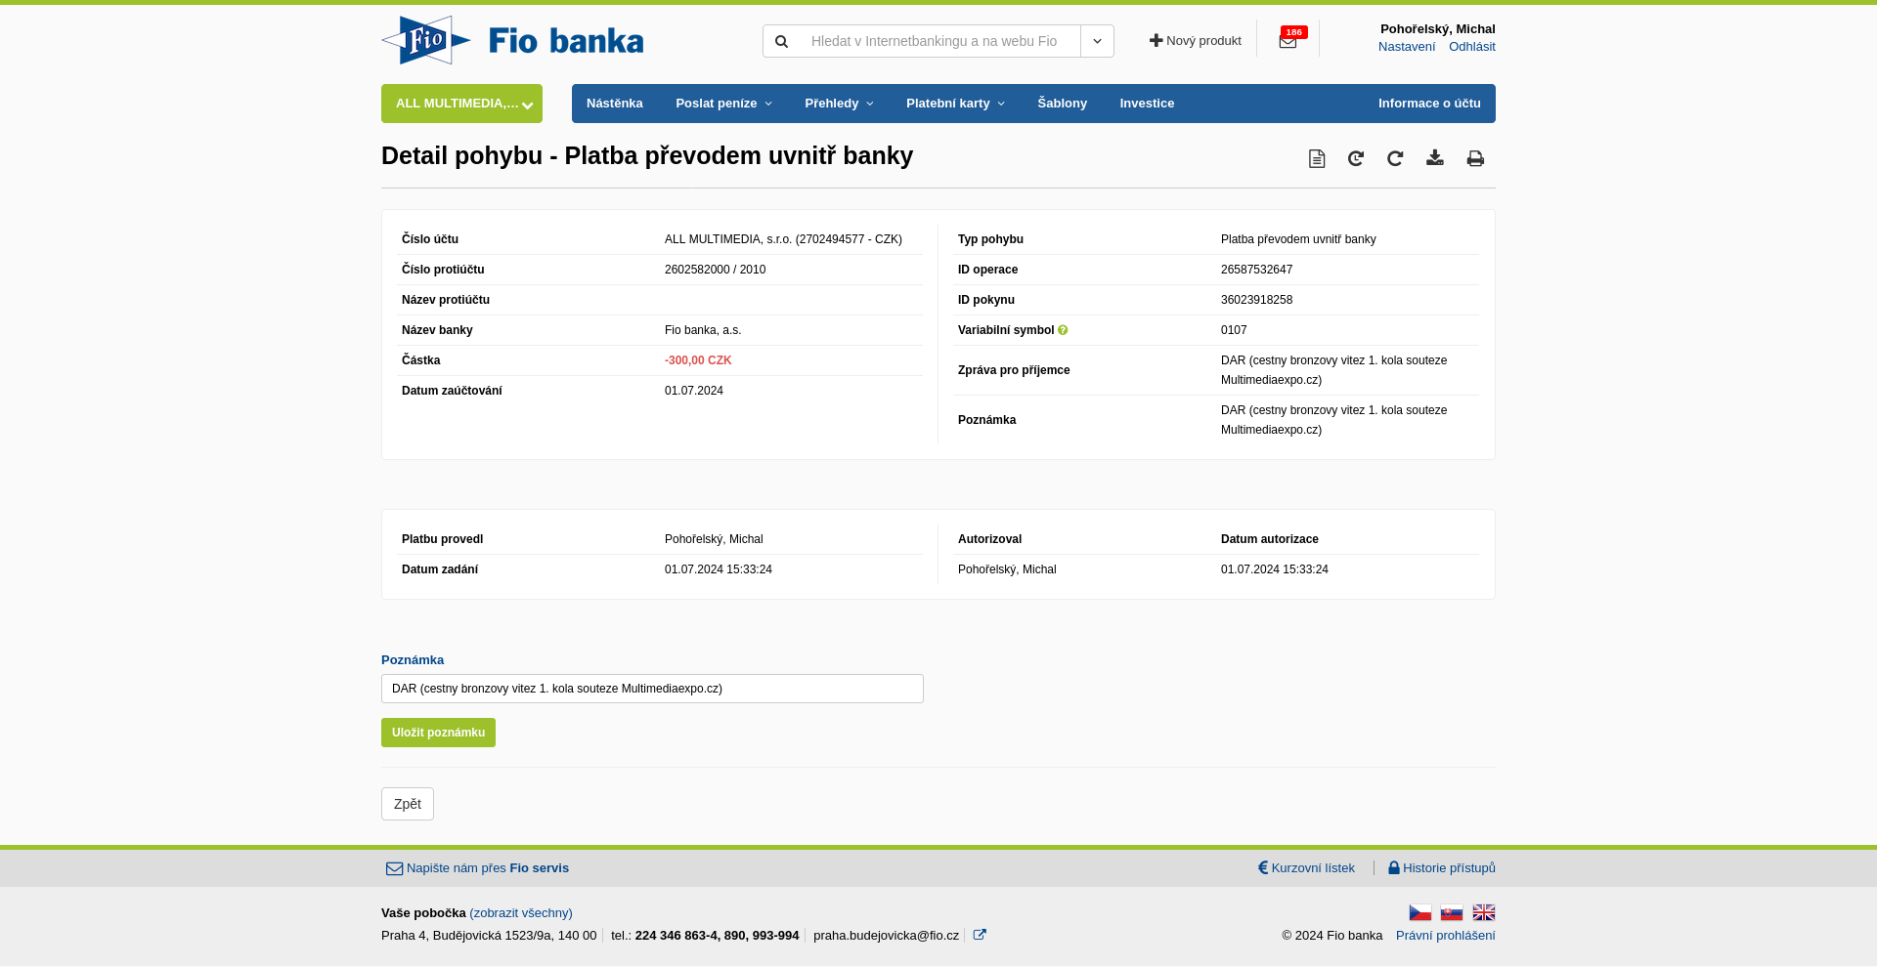Expand the Poslat peníze menu
This screenshot has height=967, width=1877.
pyautogui.click(x=723, y=104)
